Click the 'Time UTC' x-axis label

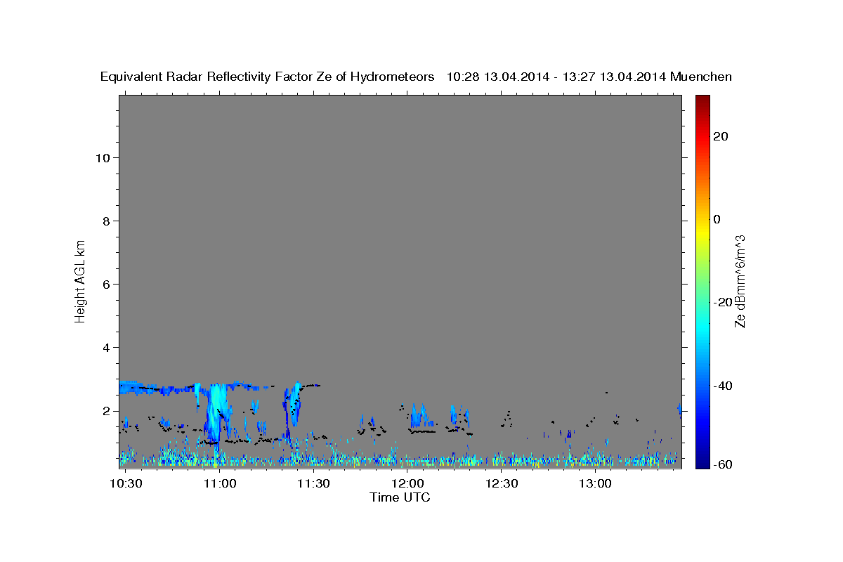coord(400,497)
